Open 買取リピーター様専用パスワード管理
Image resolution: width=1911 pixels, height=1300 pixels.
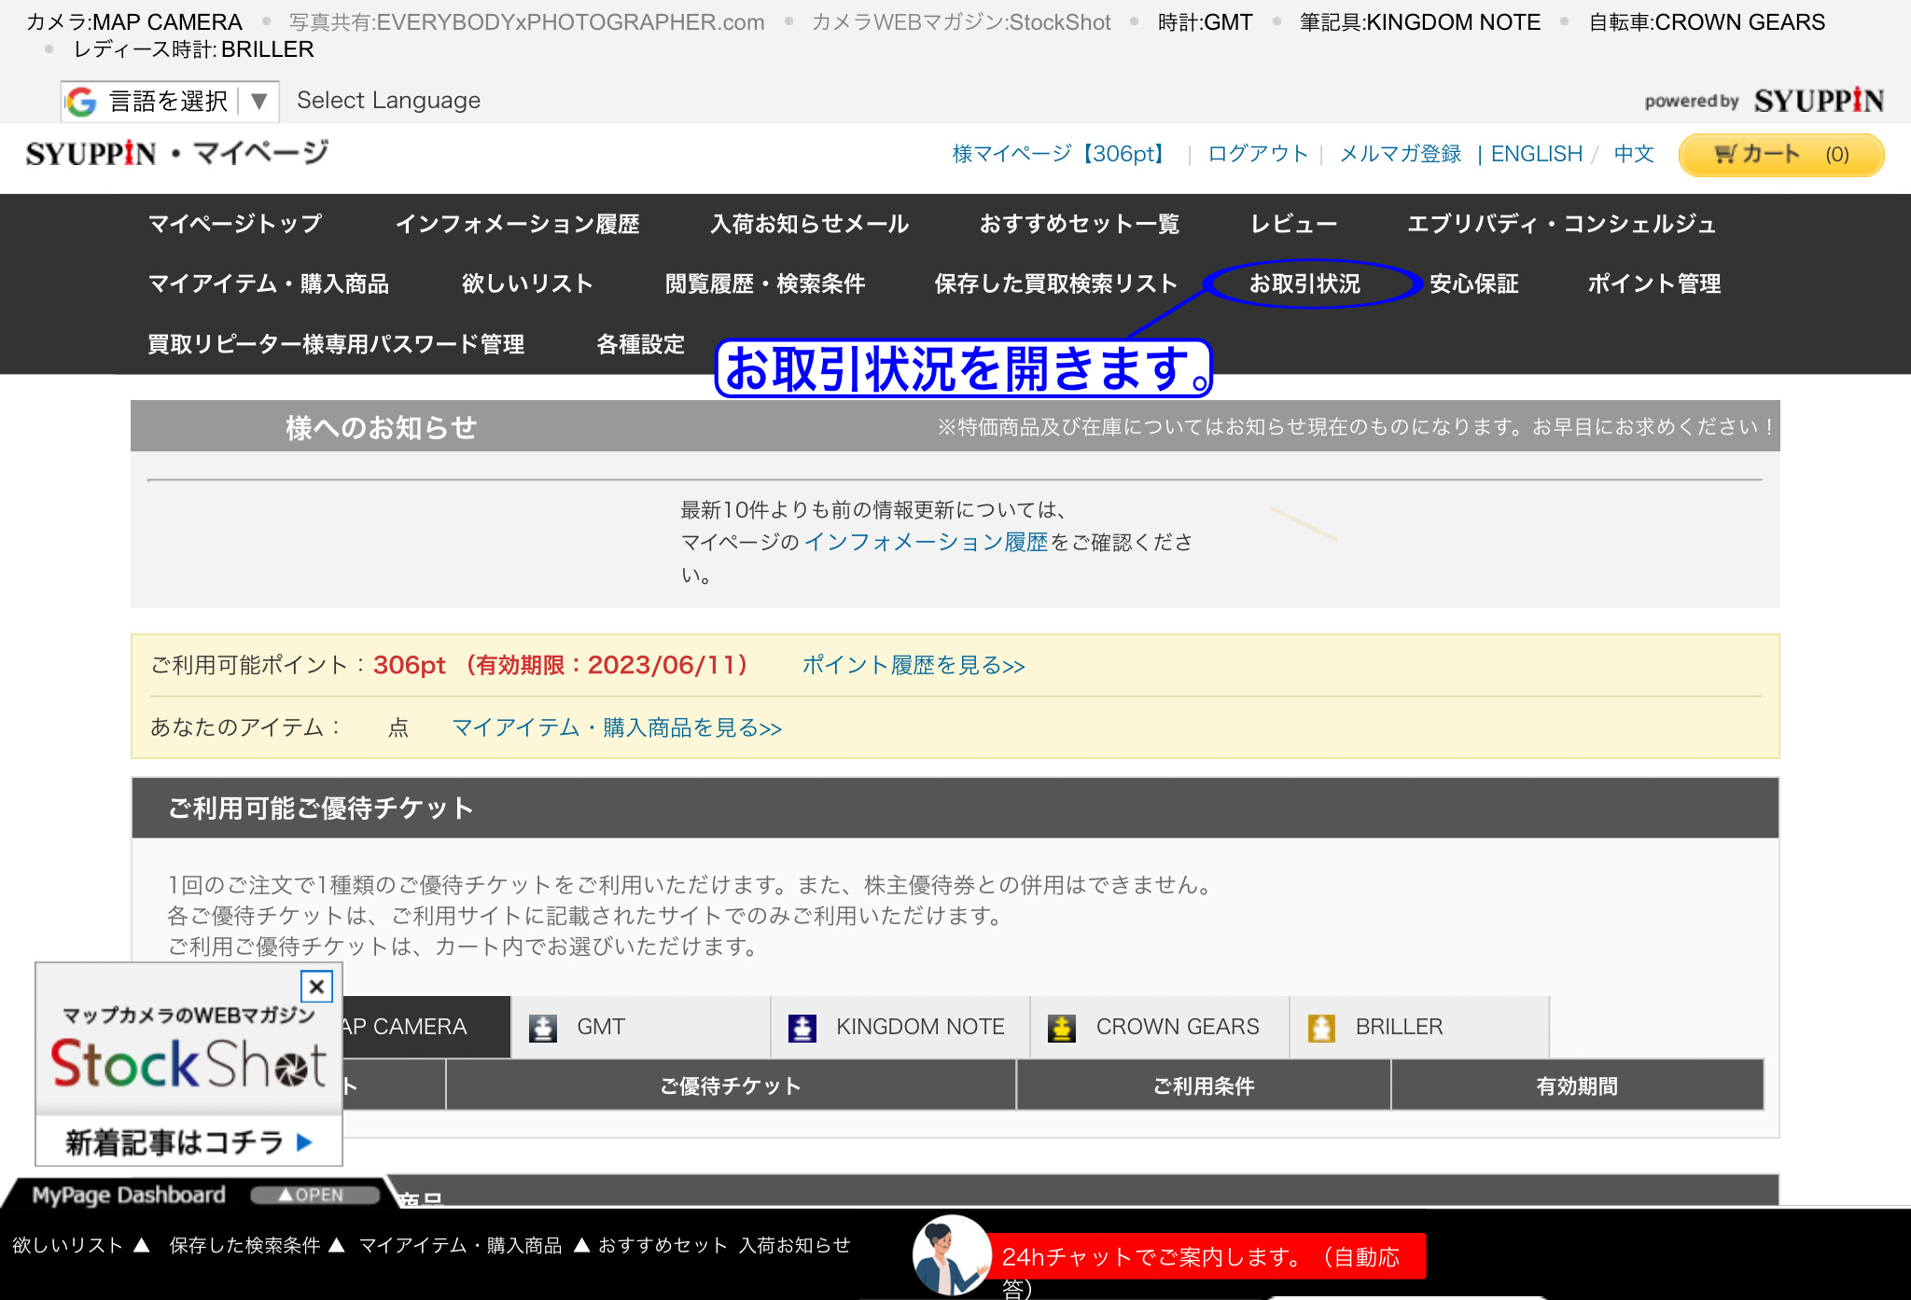[336, 344]
